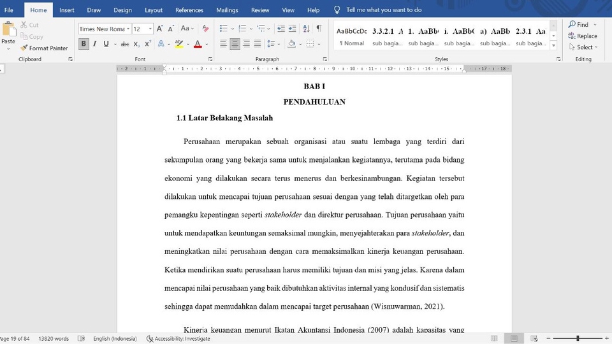Click the English (Indonesia) language indicator
The height and width of the screenshot is (344, 612).
coord(115,338)
